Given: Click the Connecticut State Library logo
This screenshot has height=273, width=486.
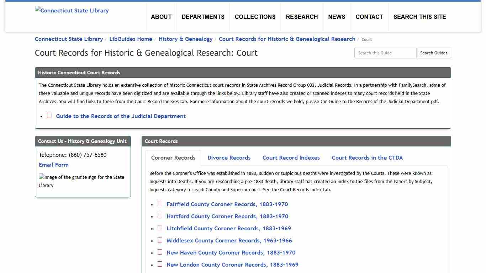Looking at the screenshot, I should (x=72, y=10).
